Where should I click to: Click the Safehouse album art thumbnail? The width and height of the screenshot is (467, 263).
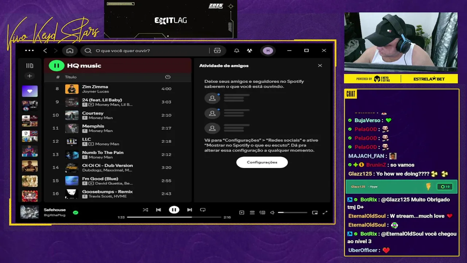[x=29, y=212]
